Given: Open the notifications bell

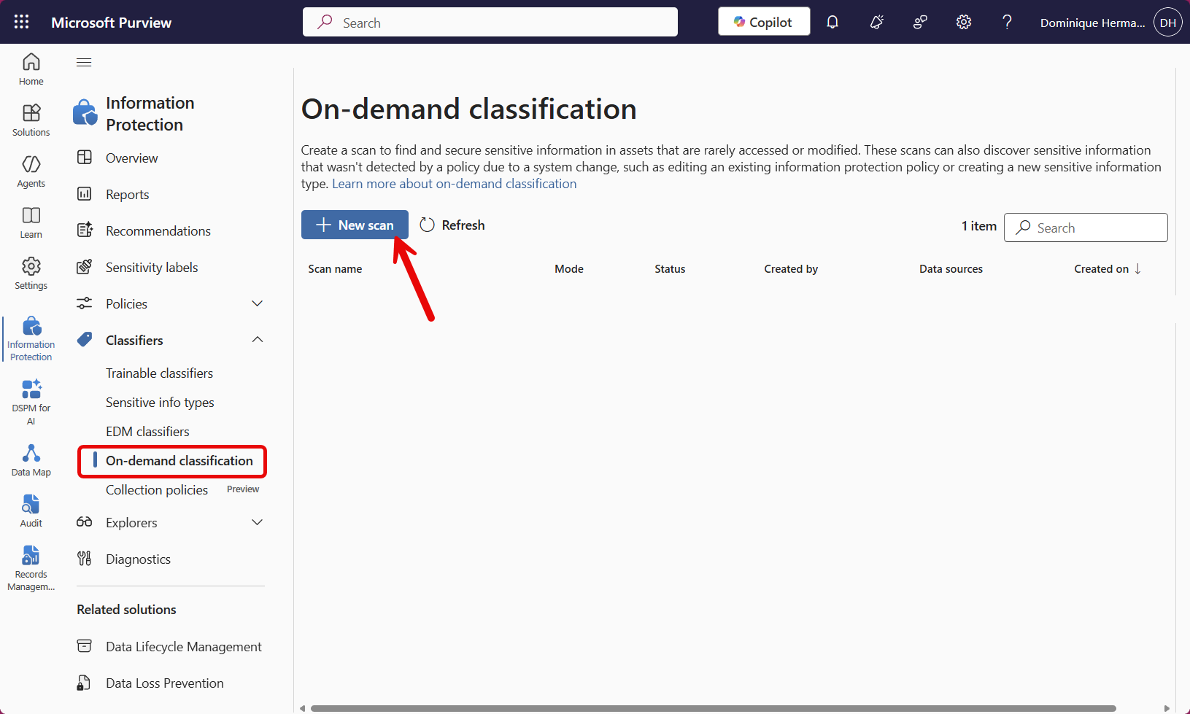Looking at the screenshot, I should 832,22.
